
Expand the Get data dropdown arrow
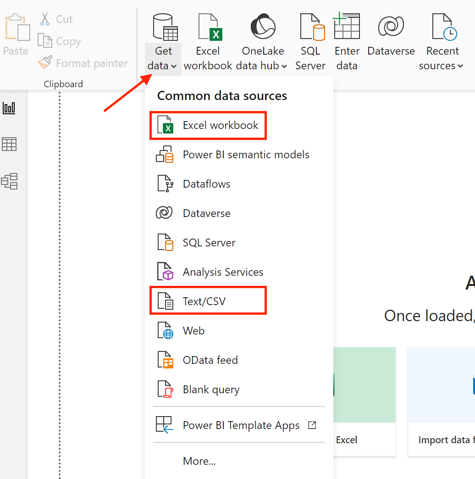pyautogui.click(x=174, y=66)
